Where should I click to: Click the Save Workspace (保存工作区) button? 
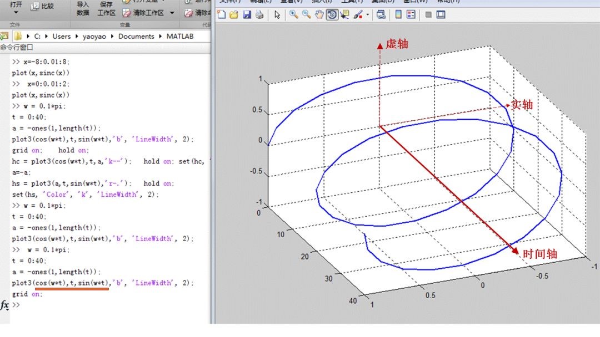(106, 8)
